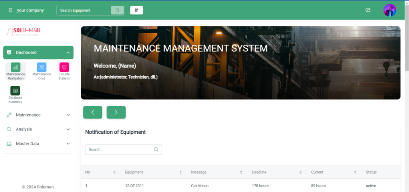Screen dimensions: 409x192
Task: Click the Dashboard menu icon
Action: tap(9, 52)
